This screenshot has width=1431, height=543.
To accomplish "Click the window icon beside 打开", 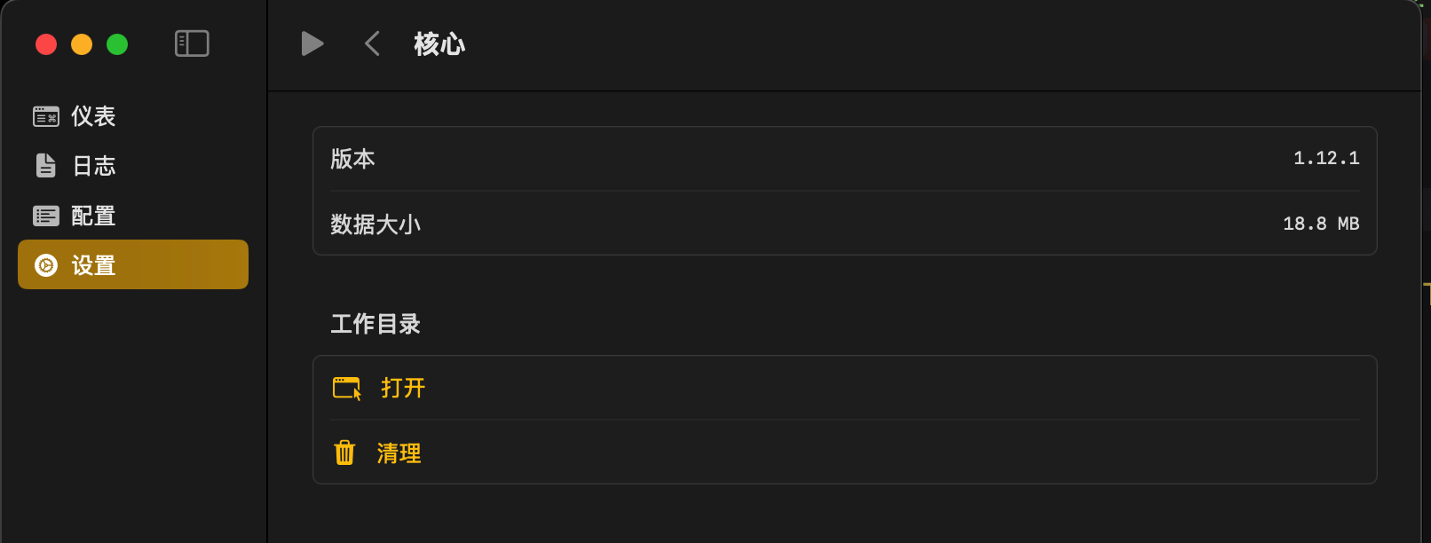I will 346,388.
